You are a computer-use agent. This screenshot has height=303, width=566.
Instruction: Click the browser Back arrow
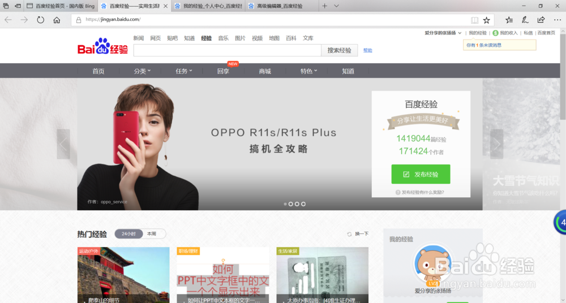point(8,20)
